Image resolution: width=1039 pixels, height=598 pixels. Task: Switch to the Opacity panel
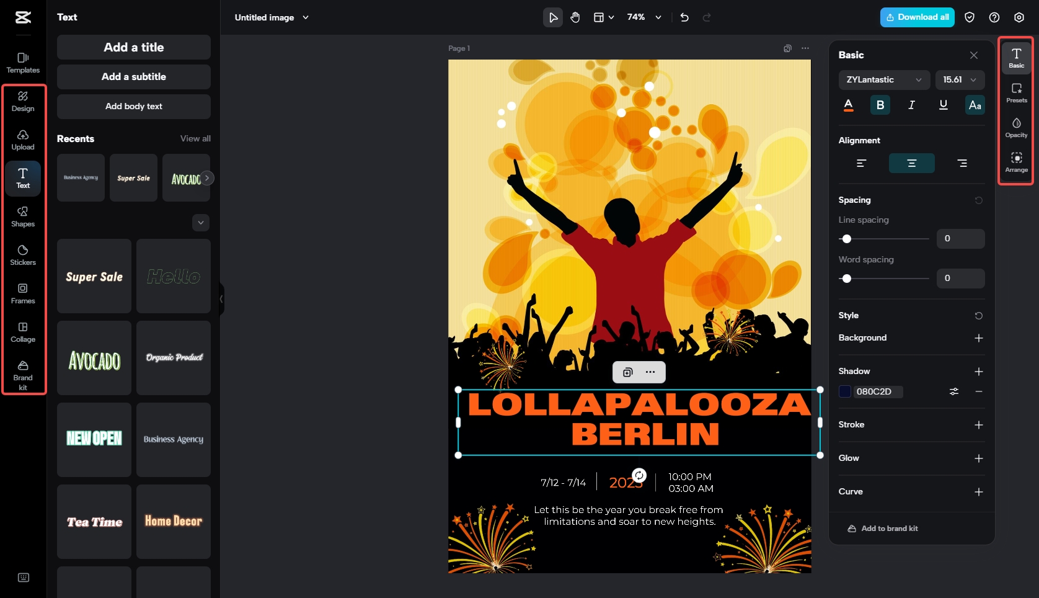1016,128
